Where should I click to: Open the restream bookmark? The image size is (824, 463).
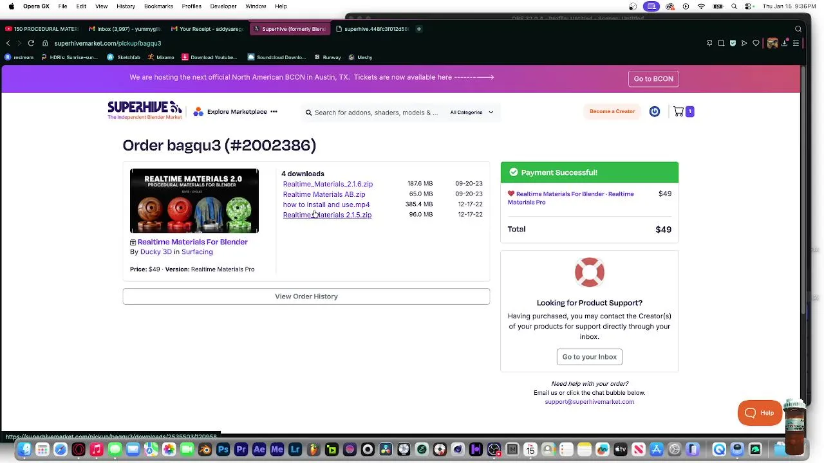point(19,57)
